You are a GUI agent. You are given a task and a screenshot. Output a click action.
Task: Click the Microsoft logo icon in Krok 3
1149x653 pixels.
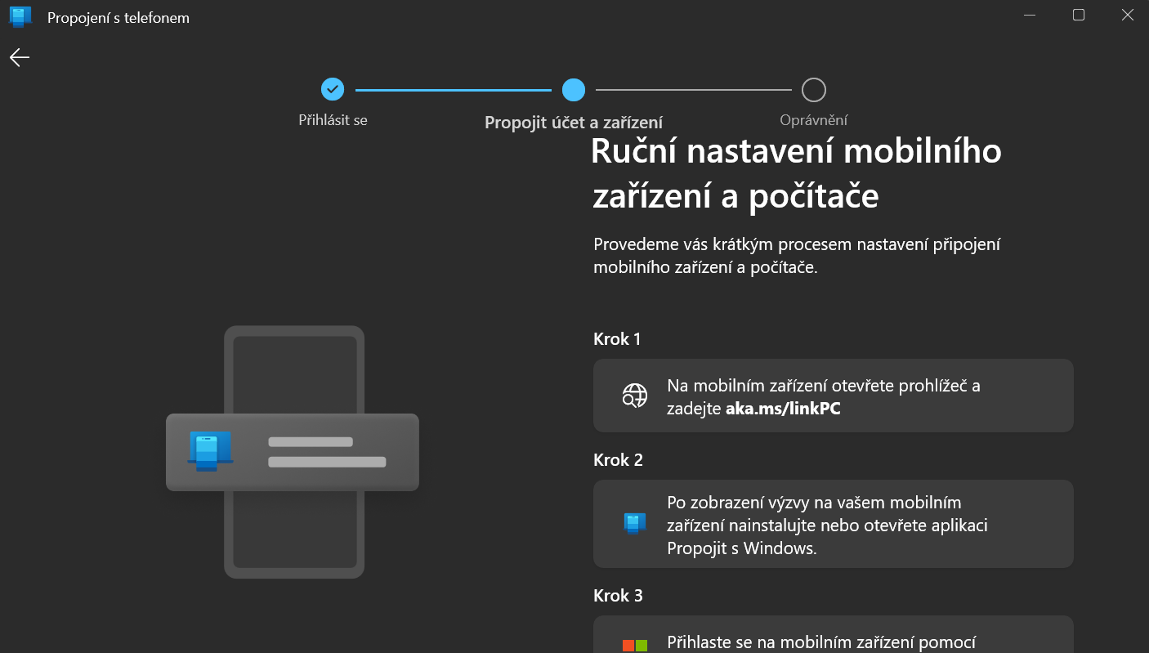point(635,646)
